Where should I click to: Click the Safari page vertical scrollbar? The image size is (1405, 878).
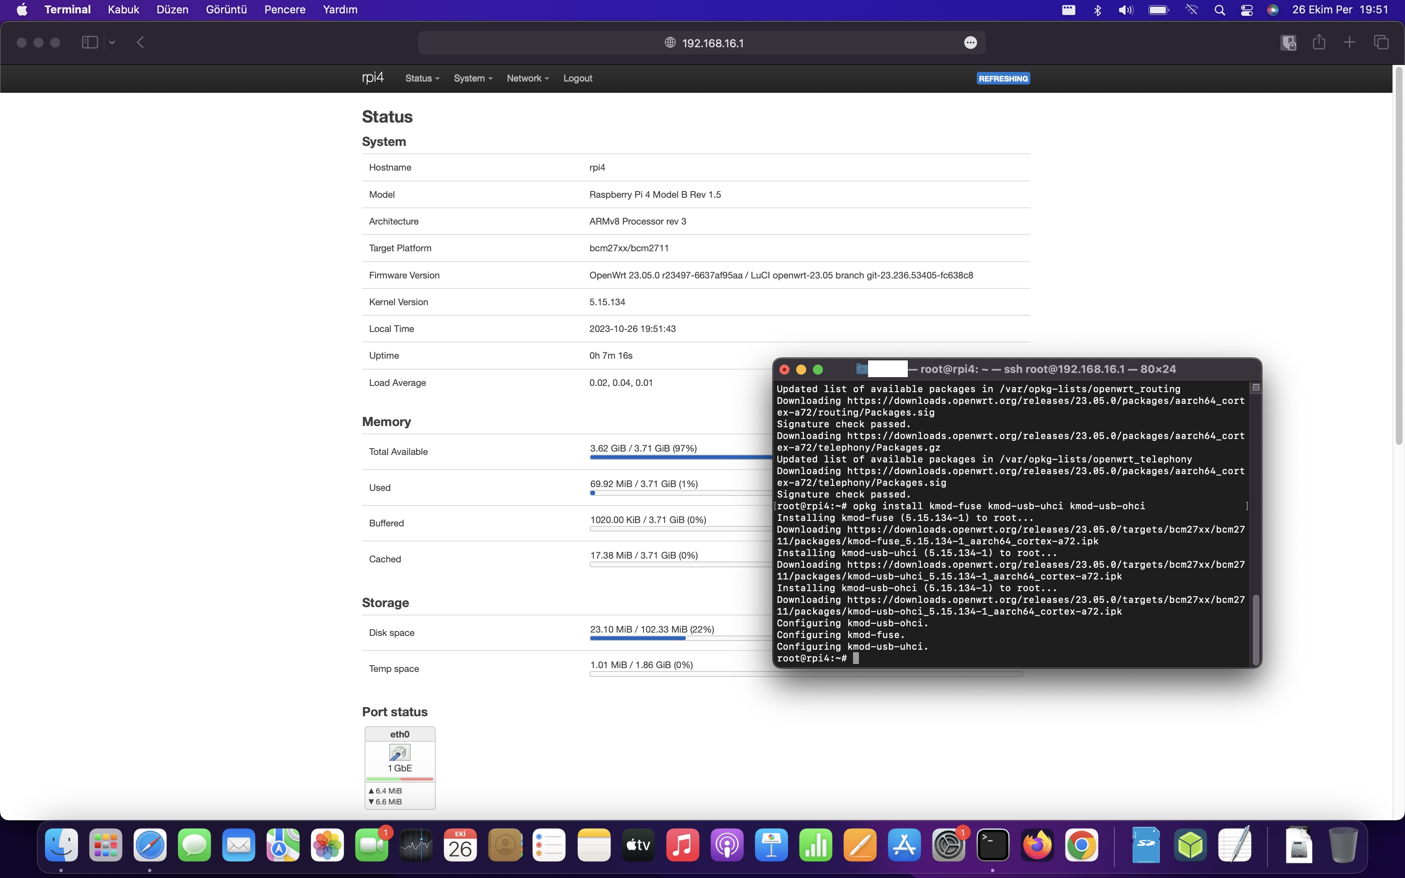(1399, 255)
